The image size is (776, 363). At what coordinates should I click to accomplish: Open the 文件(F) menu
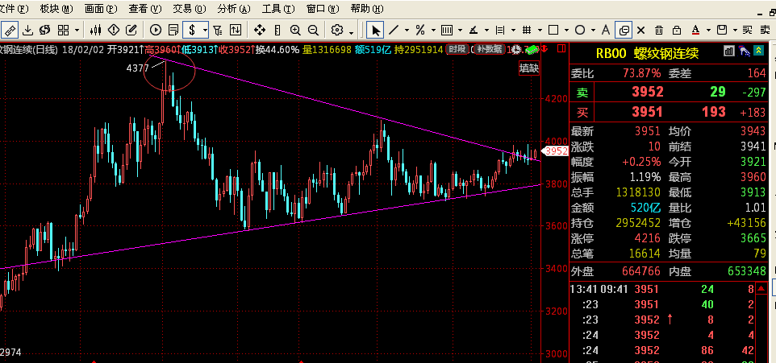pyautogui.click(x=15, y=9)
